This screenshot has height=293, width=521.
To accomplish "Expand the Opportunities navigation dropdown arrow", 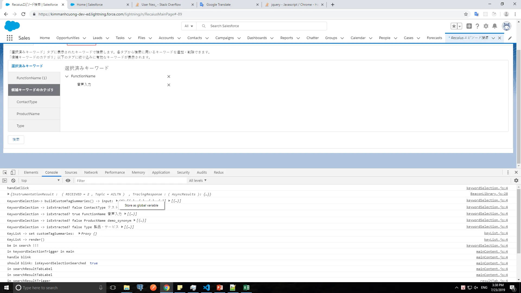I will point(84,38).
